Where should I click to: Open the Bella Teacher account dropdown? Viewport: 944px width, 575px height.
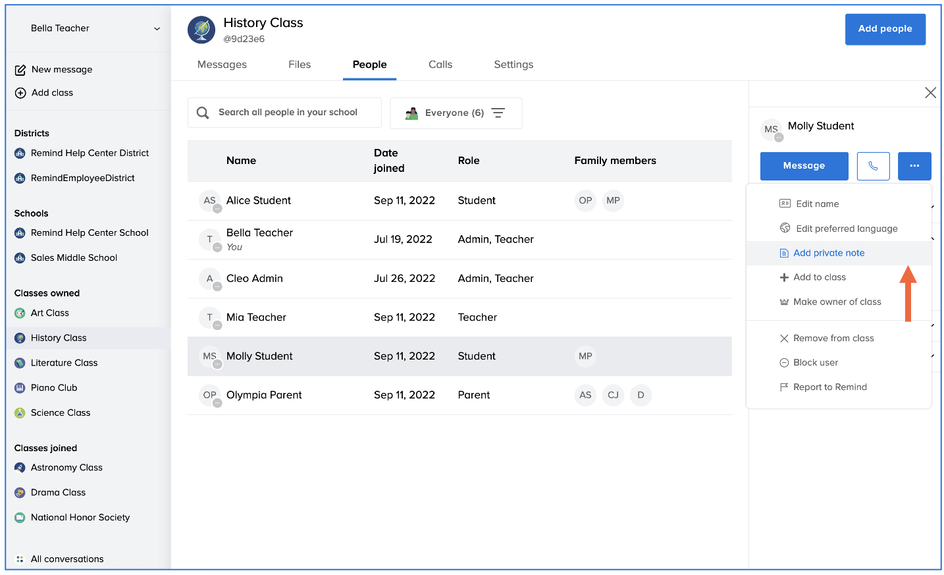[157, 29]
